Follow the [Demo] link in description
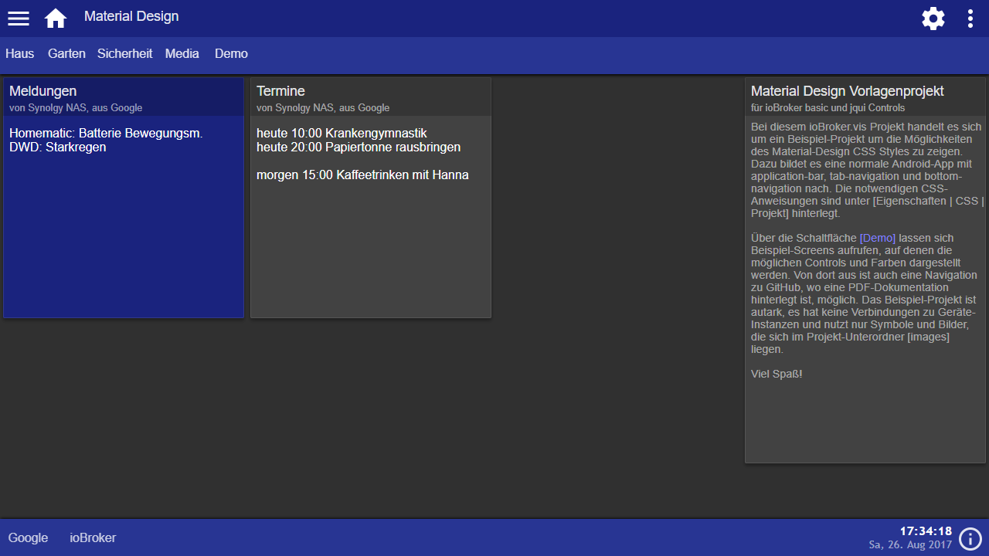989x556 pixels. [877, 238]
